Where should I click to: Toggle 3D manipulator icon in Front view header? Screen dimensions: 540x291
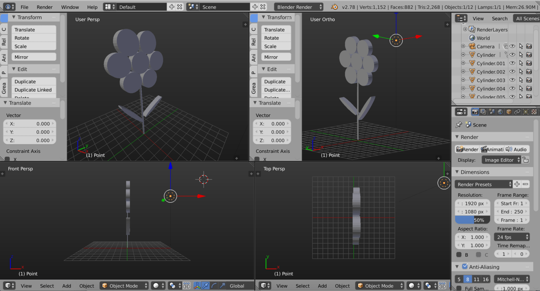click(x=197, y=286)
